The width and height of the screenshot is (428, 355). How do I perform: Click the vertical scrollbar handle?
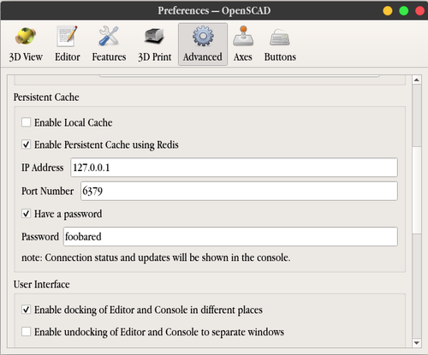(417, 190)
